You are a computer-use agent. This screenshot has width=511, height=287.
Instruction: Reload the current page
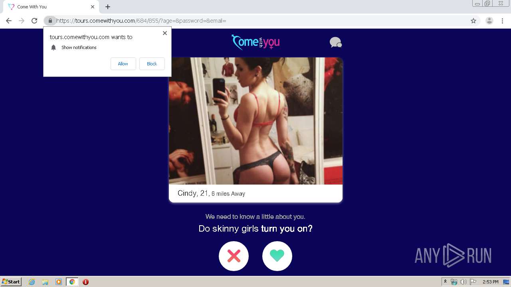[x=34, y=21]
